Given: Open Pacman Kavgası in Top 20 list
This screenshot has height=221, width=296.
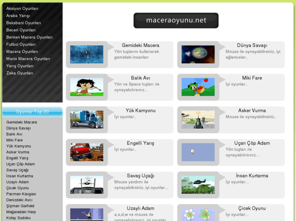Looking at the screenshot, I should (x=21, y=194).
